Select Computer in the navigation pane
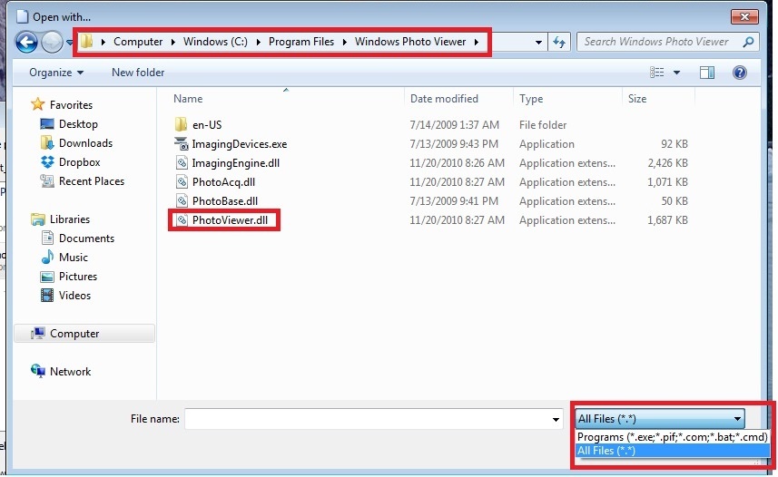Screen dimensions: 778x477 coord(74,334)
